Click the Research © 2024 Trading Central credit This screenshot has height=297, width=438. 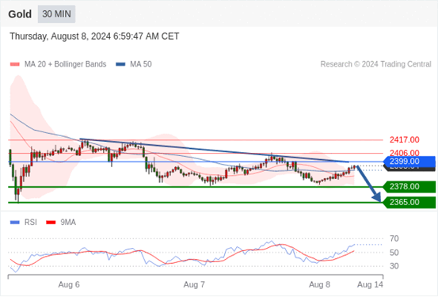click(375, 64)
